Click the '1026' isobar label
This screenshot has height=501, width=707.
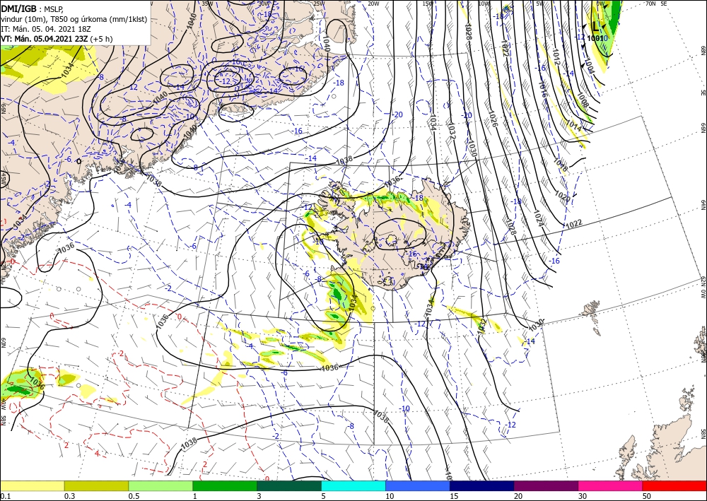coord(492,119)
